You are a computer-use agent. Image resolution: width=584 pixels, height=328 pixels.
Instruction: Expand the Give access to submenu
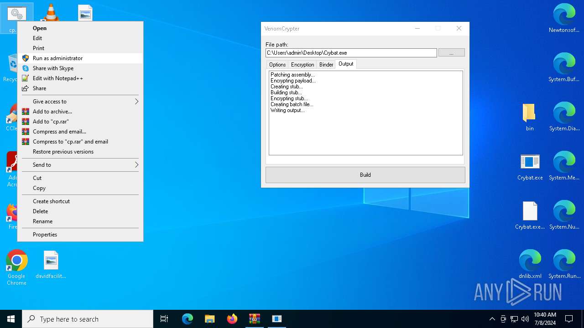[80, 102]
